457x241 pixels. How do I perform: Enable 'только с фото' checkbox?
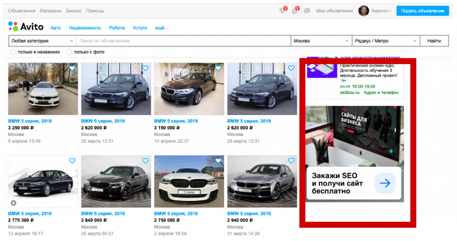[69, 52]
